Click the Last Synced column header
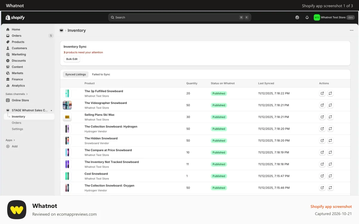The height and width of the screenshot is (224, 359). tap(266, 83)
